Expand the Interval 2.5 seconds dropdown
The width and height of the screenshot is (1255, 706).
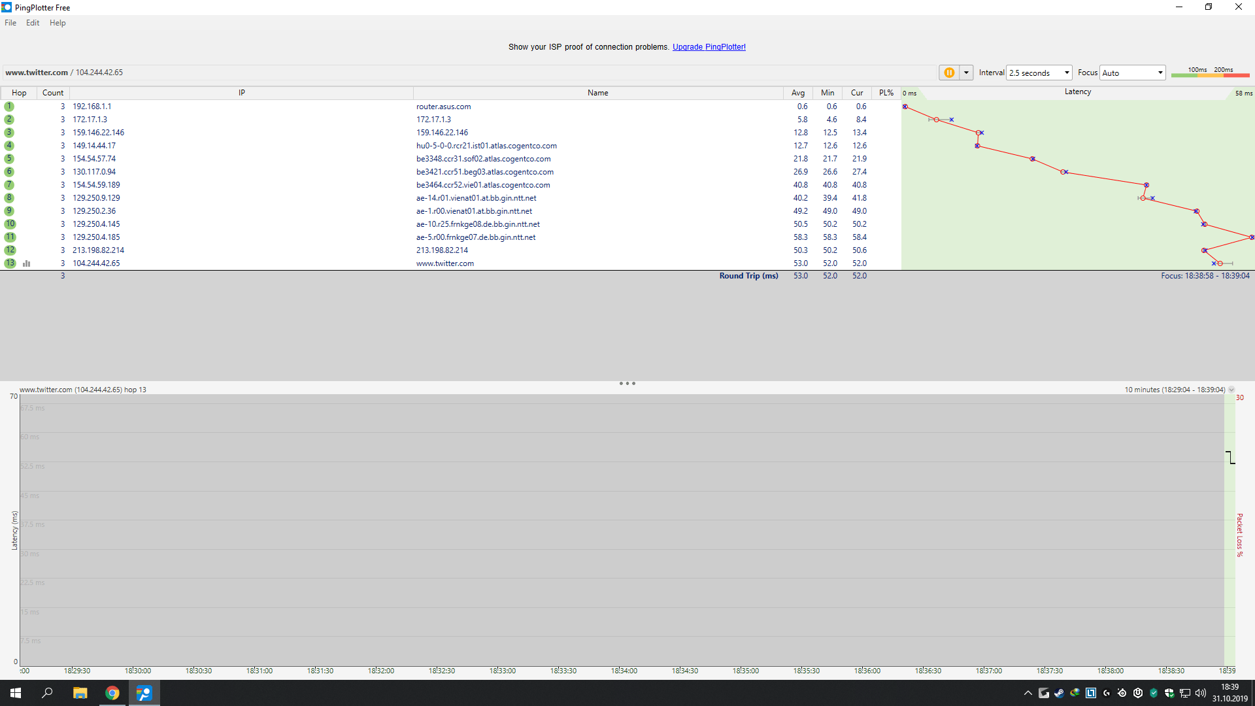pos(1066,73)
